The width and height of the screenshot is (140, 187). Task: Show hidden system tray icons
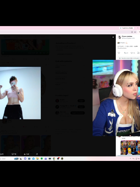(130, 159)
